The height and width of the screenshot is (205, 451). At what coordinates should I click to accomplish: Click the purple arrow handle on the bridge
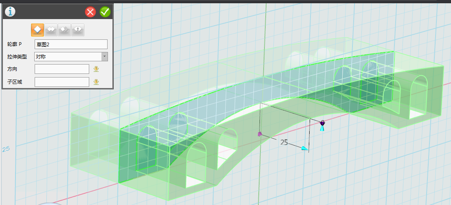(x=259, y=134)
